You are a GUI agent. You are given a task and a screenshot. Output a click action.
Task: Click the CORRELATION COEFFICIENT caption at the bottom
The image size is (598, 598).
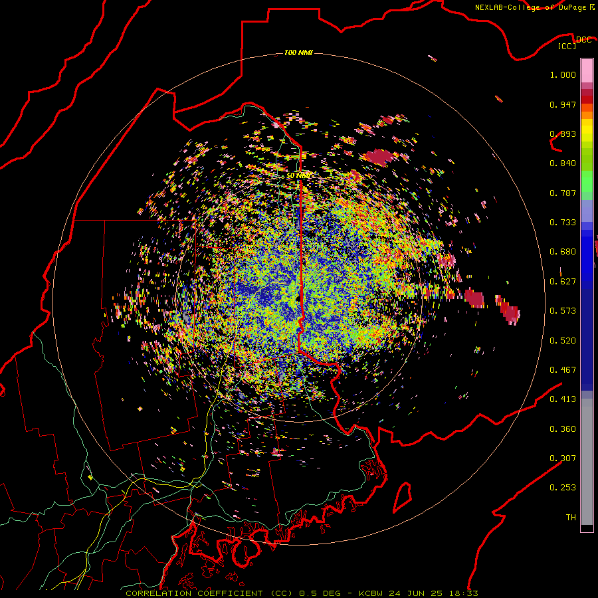[302, 593]
